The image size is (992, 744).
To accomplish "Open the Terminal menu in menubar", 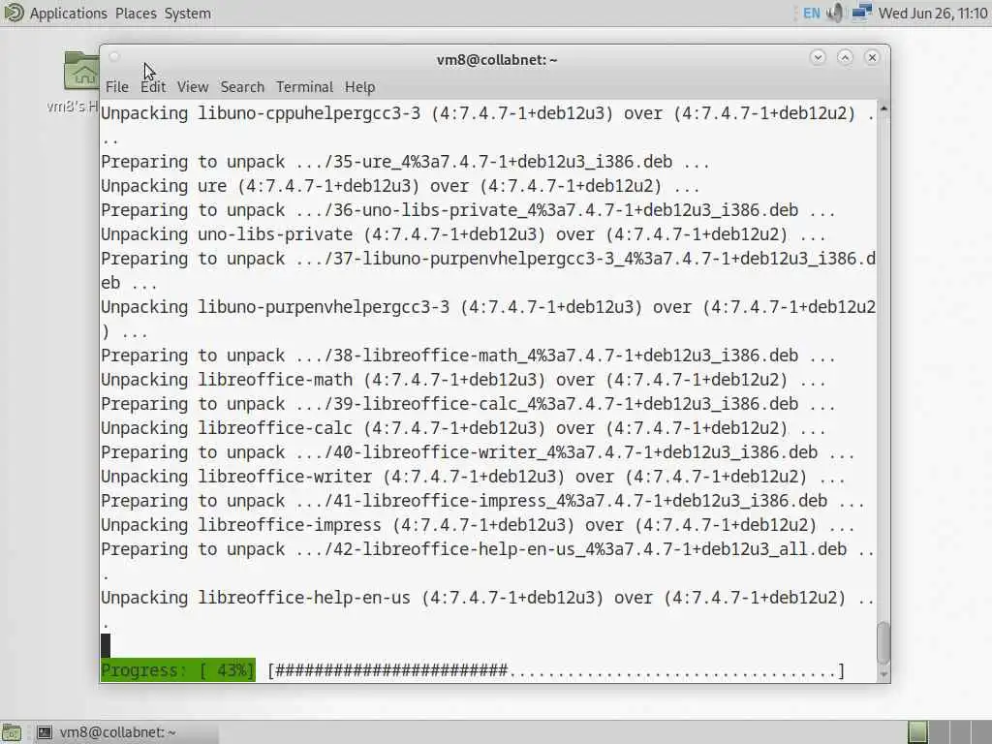I will pos(304,86).
